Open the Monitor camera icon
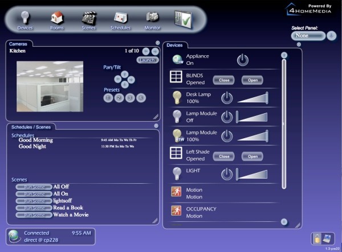342x252 pixels. (152, 18)
